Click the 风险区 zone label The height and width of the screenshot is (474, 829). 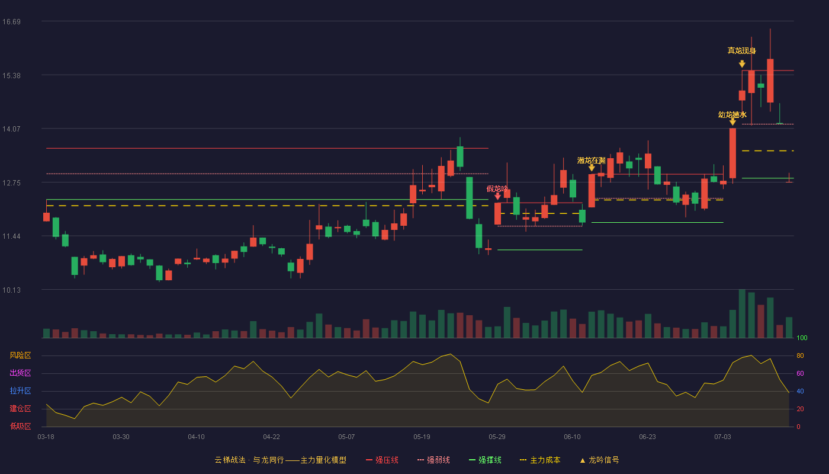pos(20,355)
